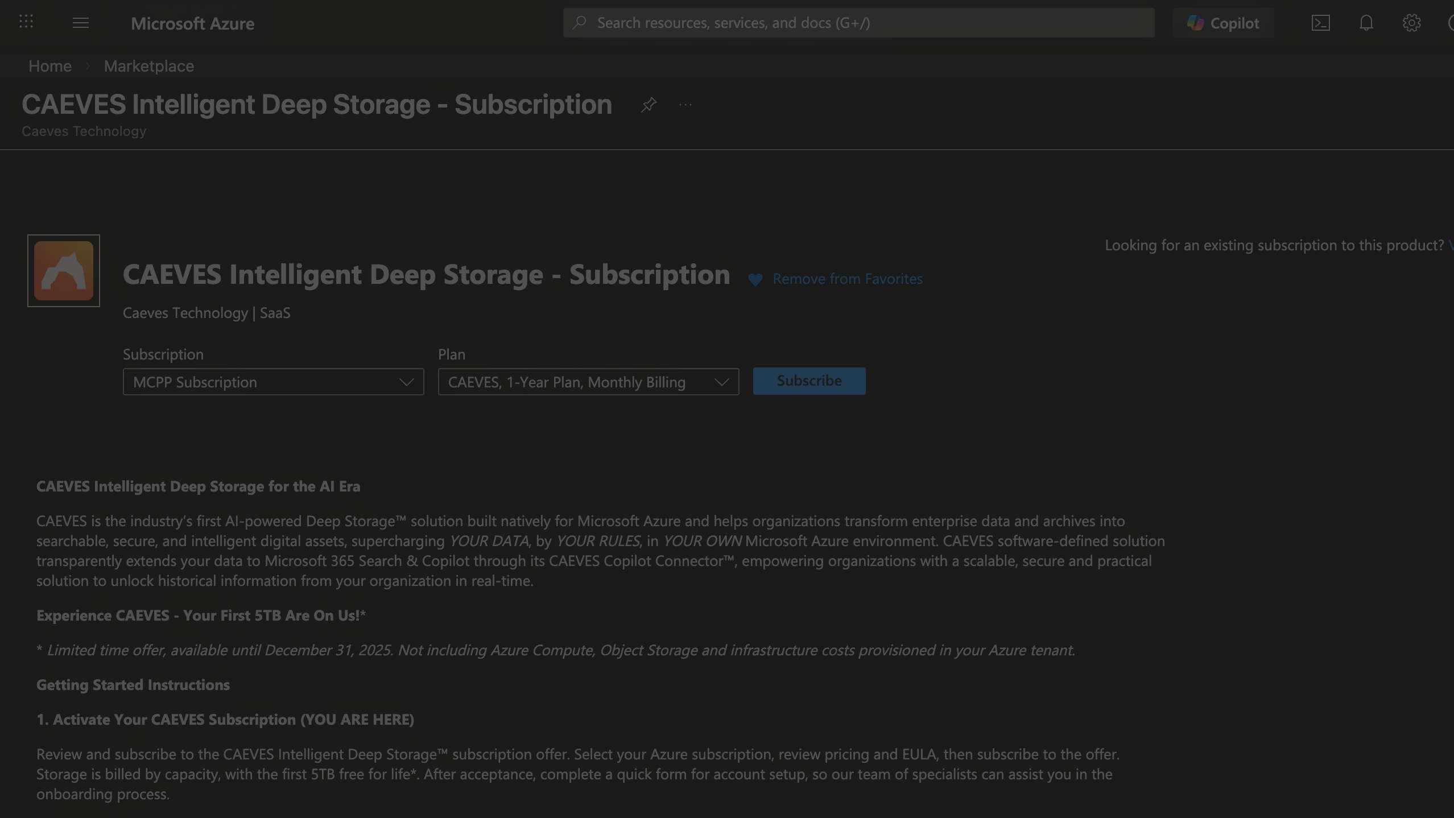This screenshot has width=1454, height=818.
Task: Navigate to Home in the breadcrumb
Action: [49, 66]
